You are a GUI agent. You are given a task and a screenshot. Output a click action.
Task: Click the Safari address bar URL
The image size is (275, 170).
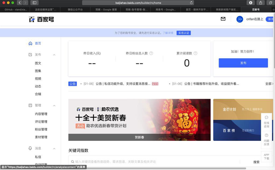click(138, 3)
